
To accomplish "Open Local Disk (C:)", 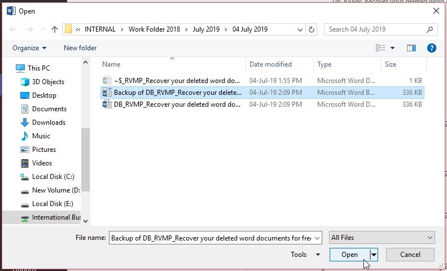I will click(47, 177).
